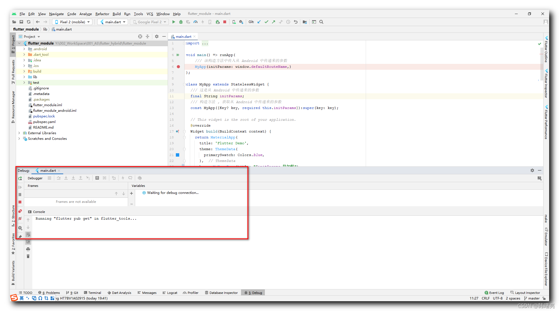Screen dimensions: 559x311
Task: Stop the debug session with red square
Action: tap(20, 202)
